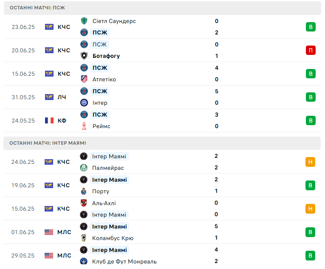Click the Reims club crest icon
The image size is (325, 269).
[84, 126]
